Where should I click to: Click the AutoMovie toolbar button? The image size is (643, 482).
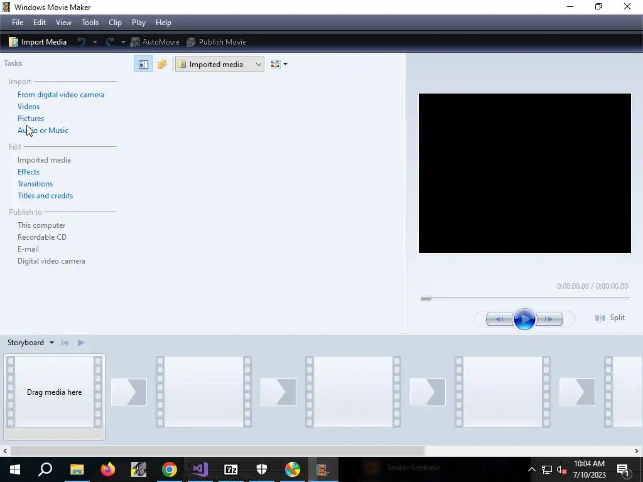pos(155,42)
